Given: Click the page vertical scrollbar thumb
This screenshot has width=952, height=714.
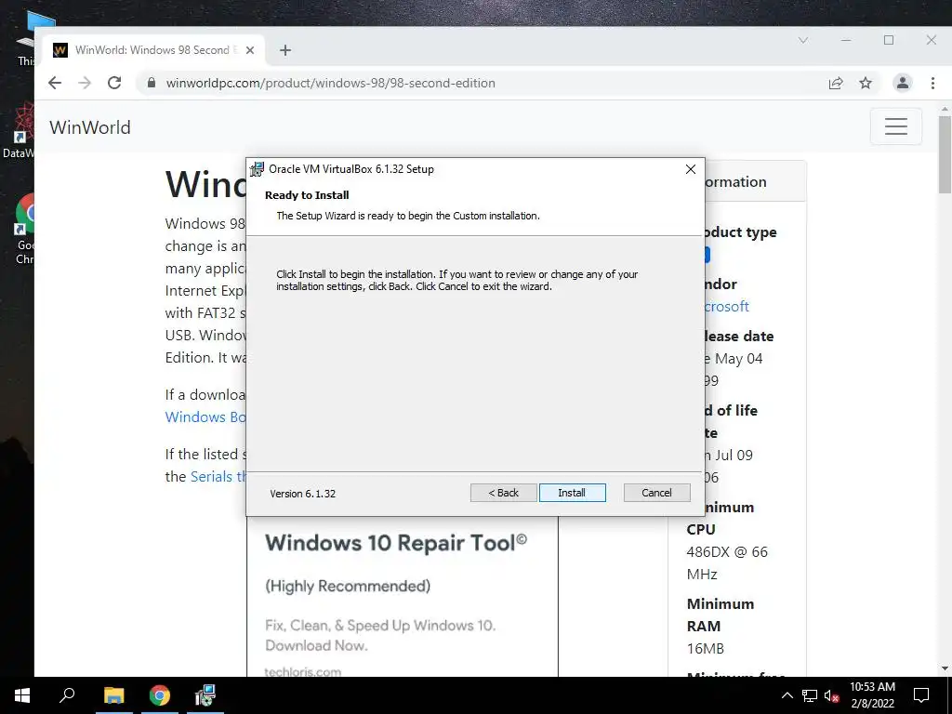Looking at the screenshot, I should 945,155.
